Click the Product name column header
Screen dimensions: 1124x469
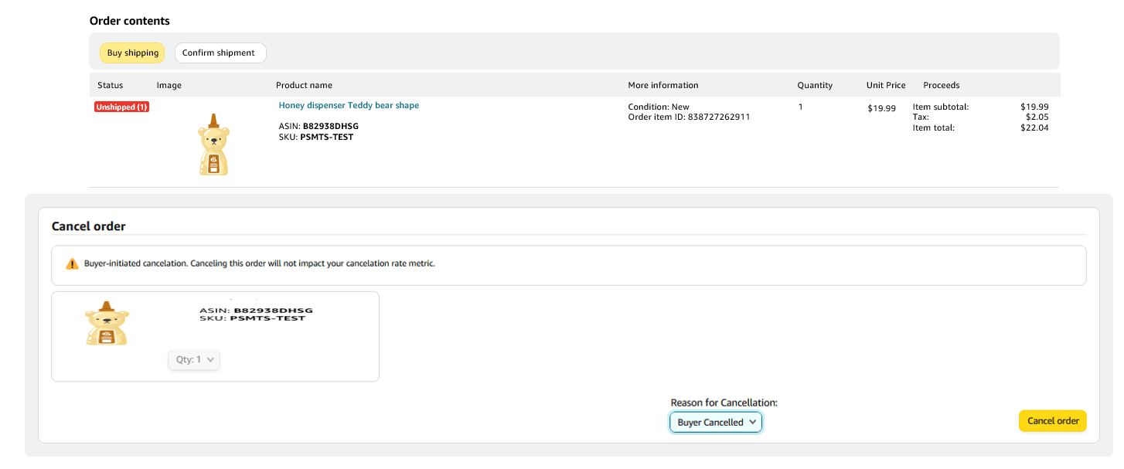[304, 86]
